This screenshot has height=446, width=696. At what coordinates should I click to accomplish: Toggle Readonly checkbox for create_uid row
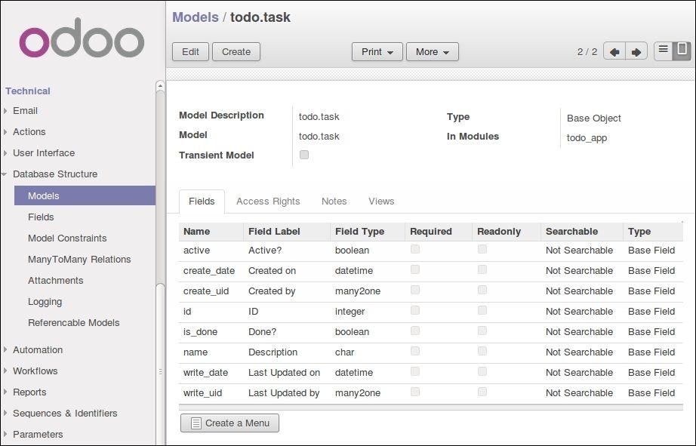(x=482, y=291)
